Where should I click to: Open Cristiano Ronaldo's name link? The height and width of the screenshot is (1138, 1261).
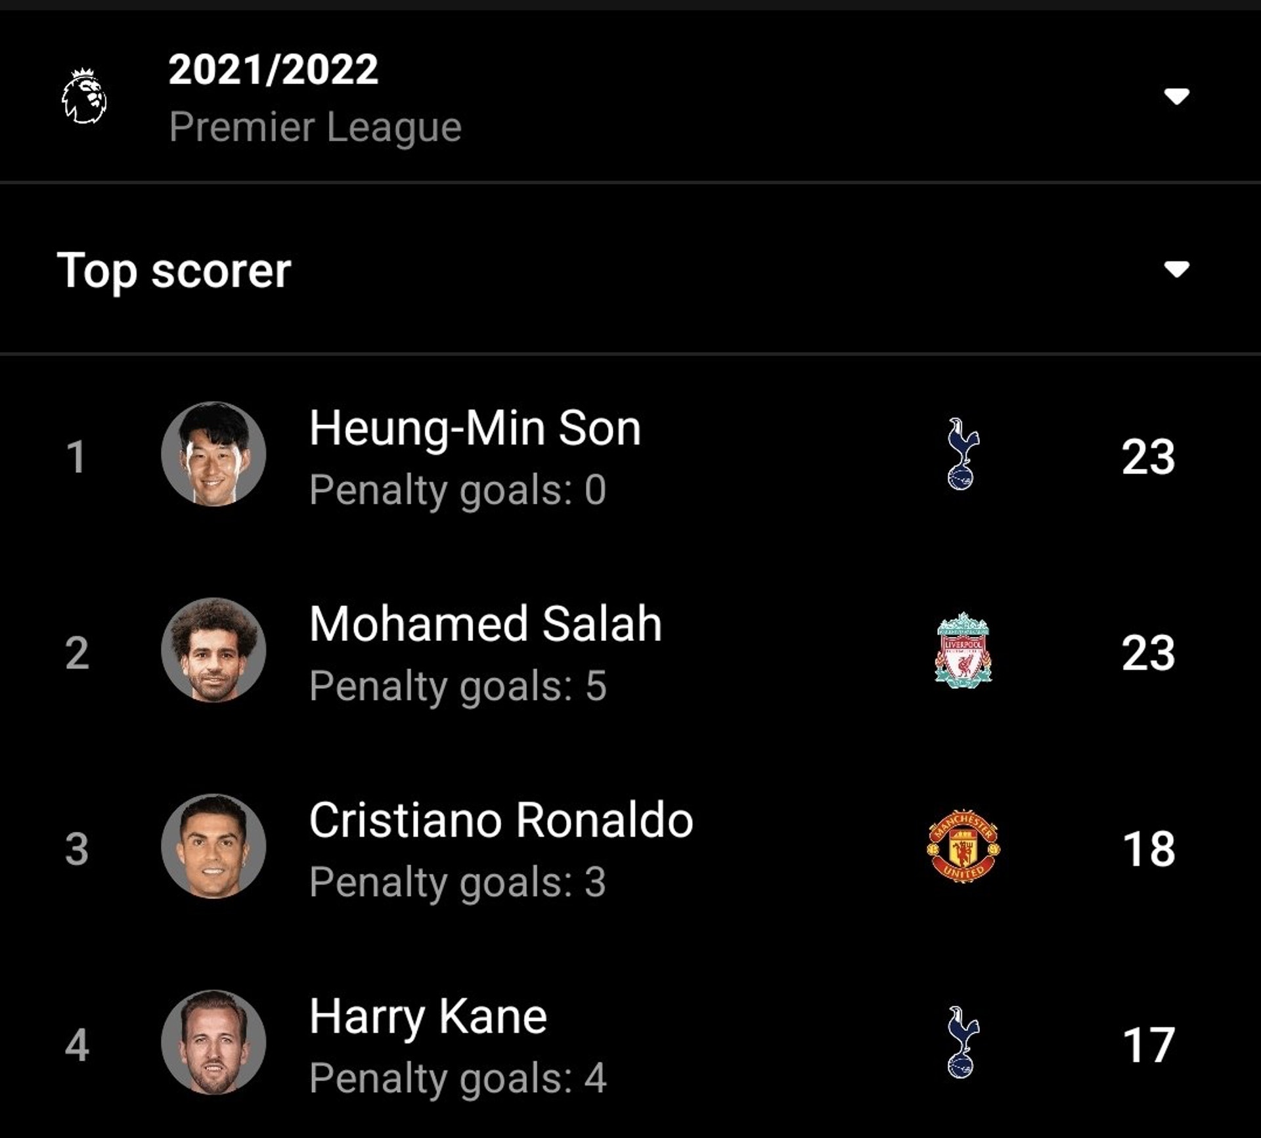(x=501, y=820)
